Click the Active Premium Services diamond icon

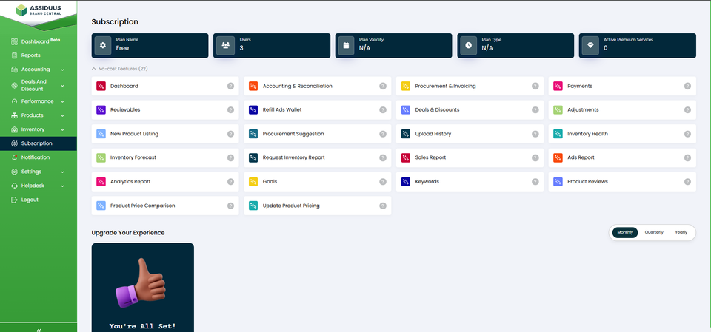590,45
